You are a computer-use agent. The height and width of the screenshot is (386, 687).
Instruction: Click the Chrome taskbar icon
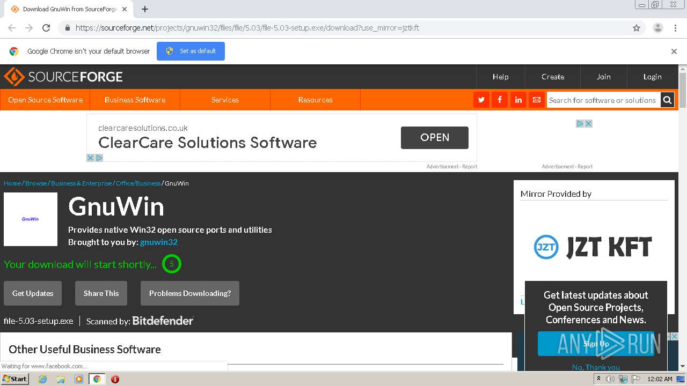click(x=97, y=379)
